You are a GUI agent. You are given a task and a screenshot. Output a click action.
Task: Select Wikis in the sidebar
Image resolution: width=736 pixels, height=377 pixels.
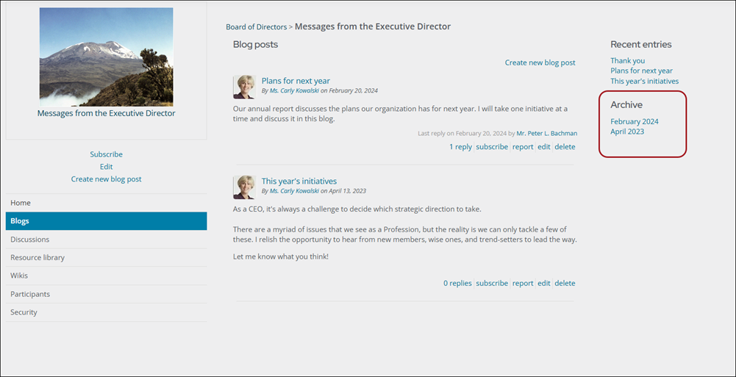click(106, 276)
